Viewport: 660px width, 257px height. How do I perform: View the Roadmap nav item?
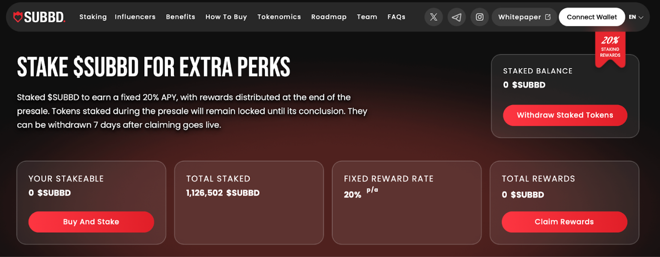(329, 17)
